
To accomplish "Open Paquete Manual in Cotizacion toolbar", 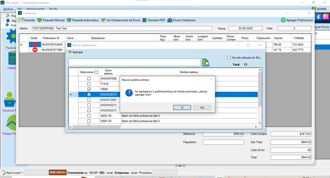I will [x=51, y=20].
